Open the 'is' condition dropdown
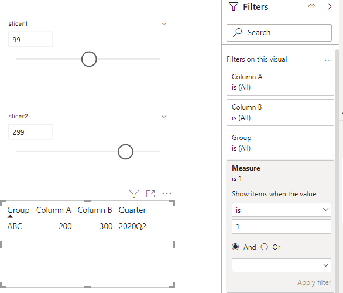343x293 pixels. pos(282,210)
